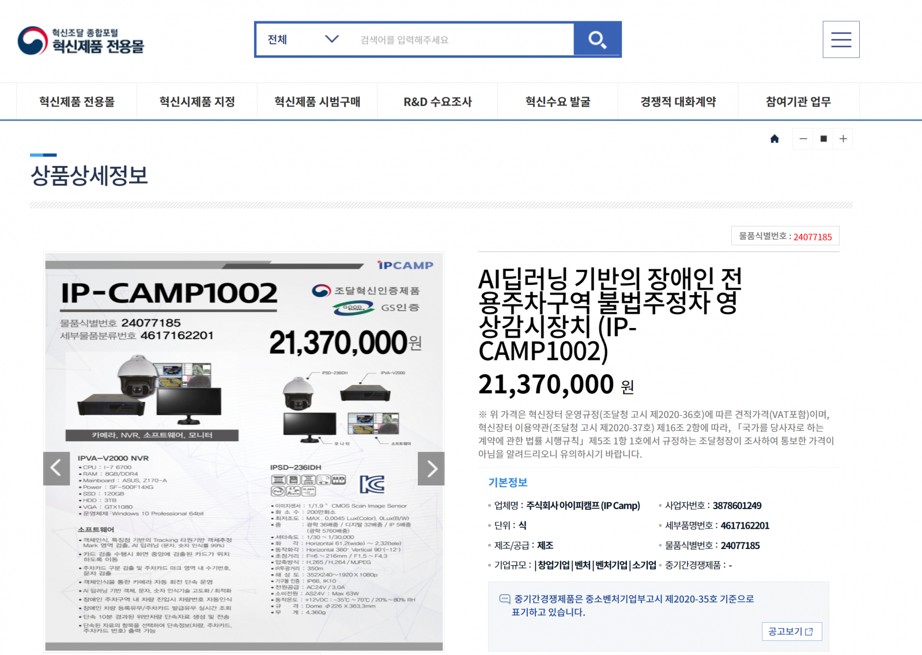The width and height of the screenshot is (922, 655).
Task: Click the 물품식별번호 24077185 badge
Action: coord(785,236)
